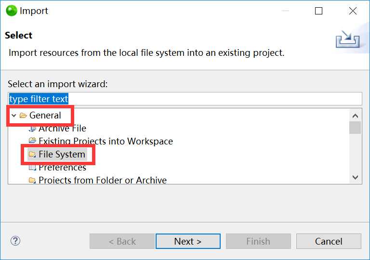Click the Preferences wizard icon
Screen dimensions: 370x260
tap(32, 168)
